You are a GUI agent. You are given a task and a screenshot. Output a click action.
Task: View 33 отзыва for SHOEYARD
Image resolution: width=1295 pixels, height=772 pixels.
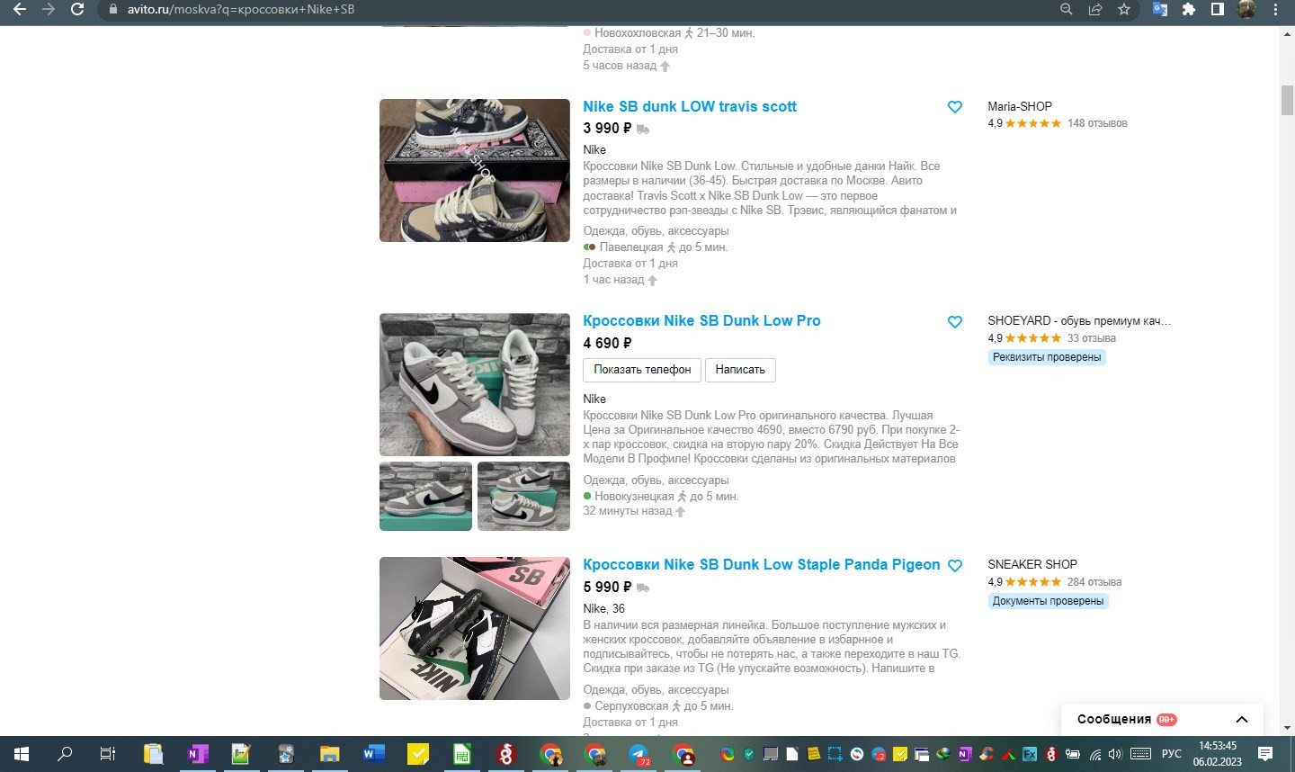click(x=1091, y=338)
